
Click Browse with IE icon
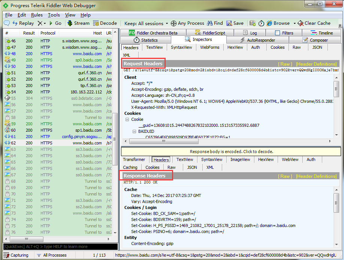278,23
